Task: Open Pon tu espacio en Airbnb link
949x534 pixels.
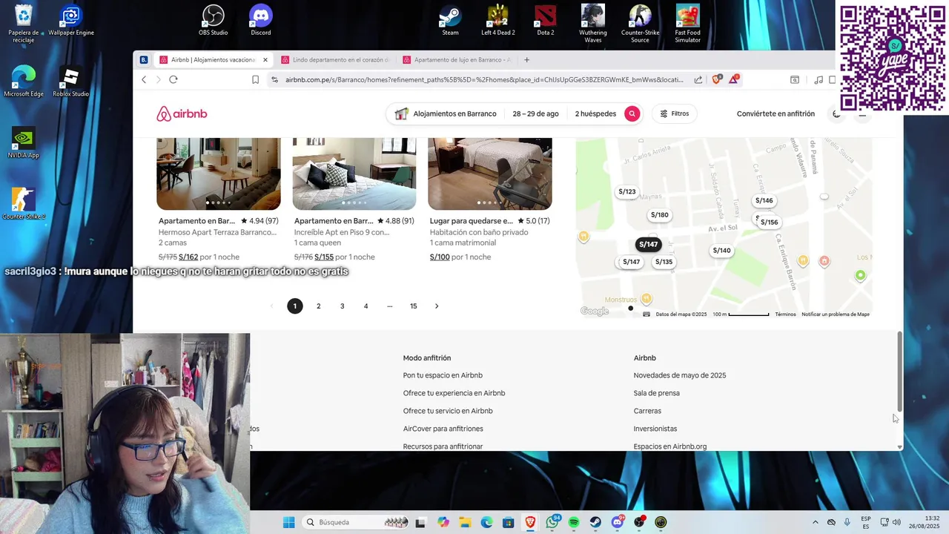Action: coord(443,375)
